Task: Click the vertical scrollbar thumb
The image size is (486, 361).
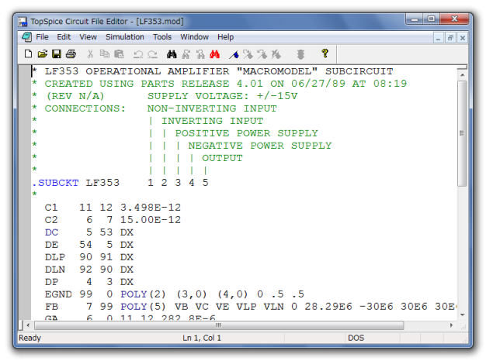Action: 462,133
